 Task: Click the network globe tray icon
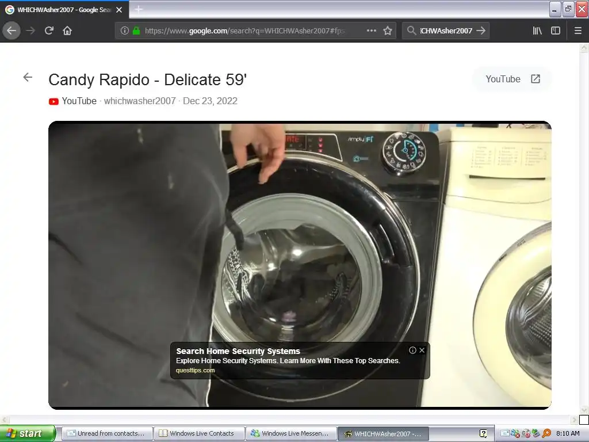pyautogui.click(x=526, y=433)
